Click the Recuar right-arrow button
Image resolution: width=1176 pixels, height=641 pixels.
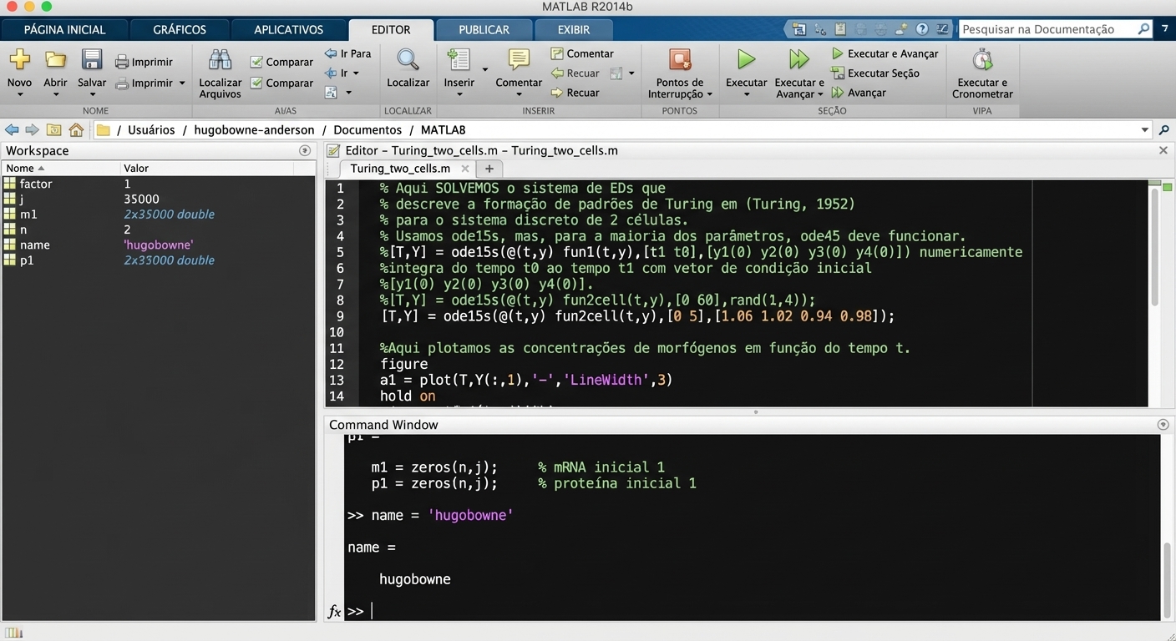pyautogui.click(x=575, y=93)
